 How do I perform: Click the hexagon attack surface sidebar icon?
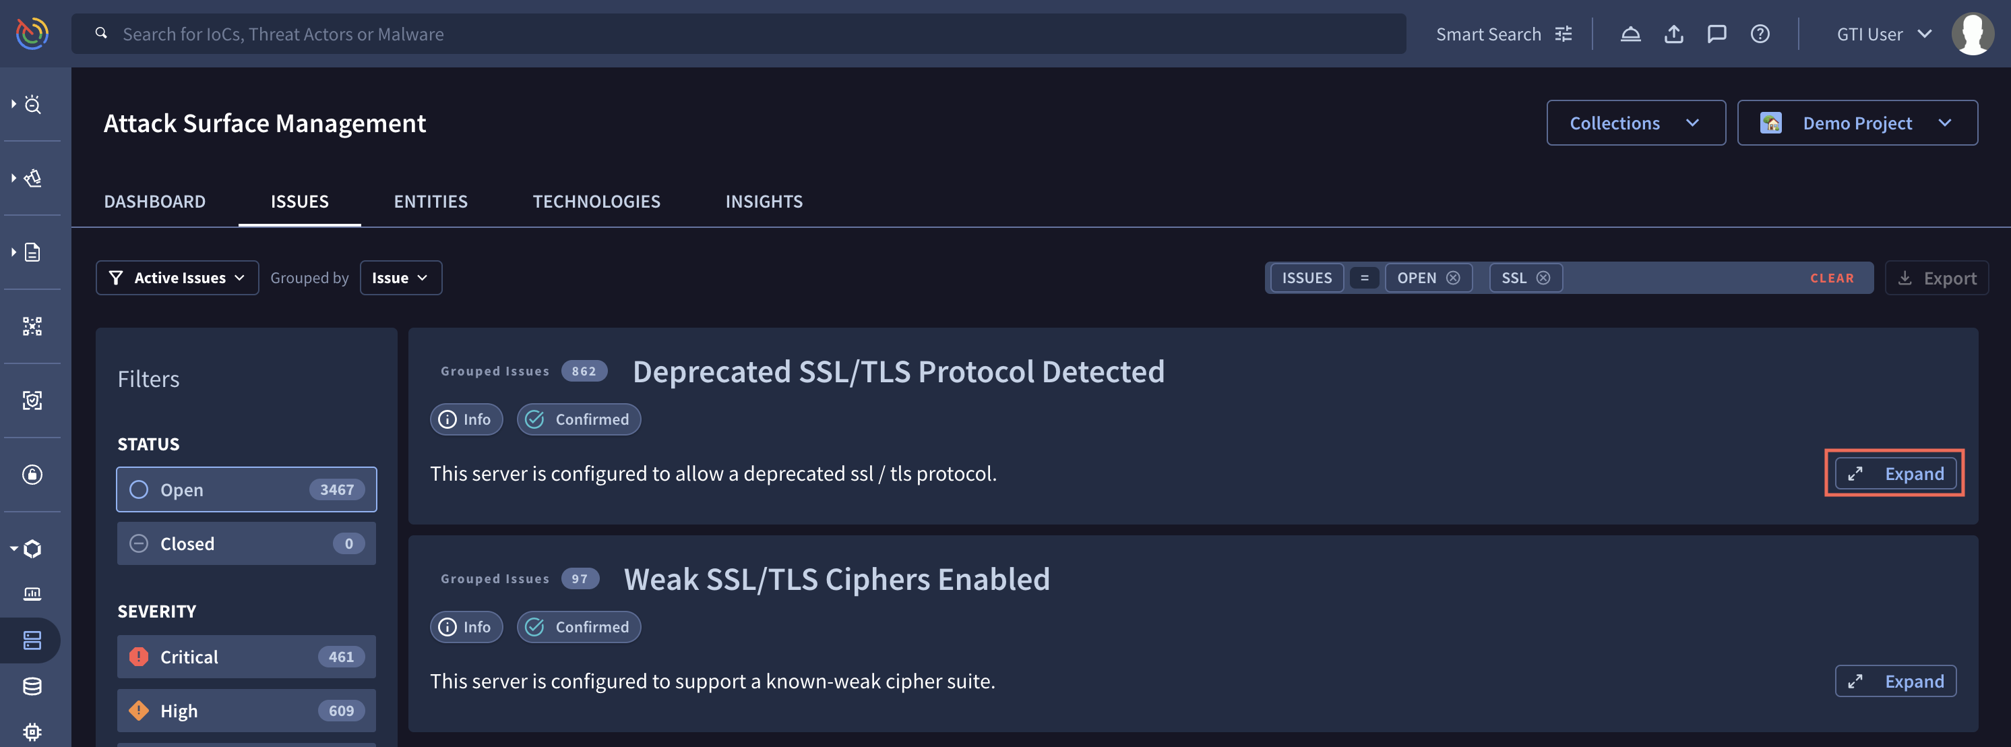click(x=33, y=549)
